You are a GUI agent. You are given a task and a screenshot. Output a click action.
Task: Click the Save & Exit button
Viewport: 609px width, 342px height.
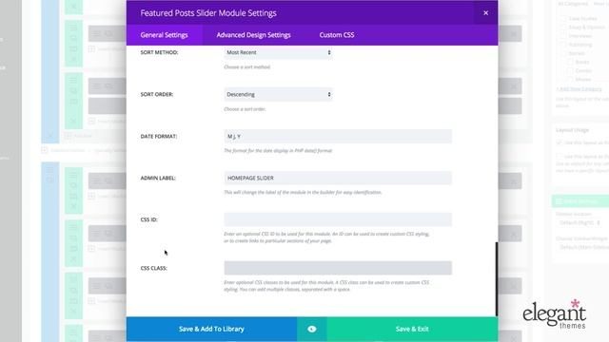412,329
